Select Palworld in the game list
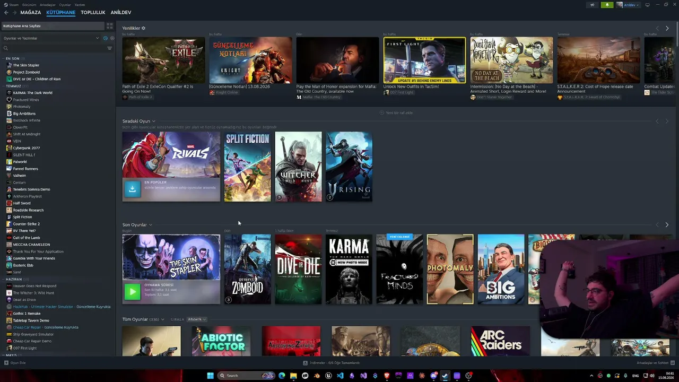Image resolution: width=679 pixels, height=382 pixels. pyautogui.click(x=20, y=162)
